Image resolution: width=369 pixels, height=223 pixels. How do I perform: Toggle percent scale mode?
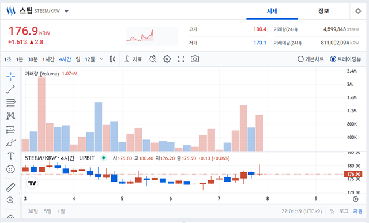pos(332,211)
